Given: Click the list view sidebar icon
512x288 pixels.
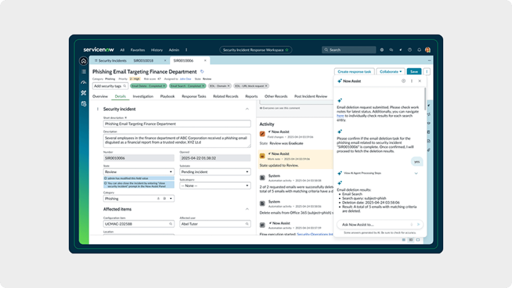Looking at the screenshot, I should pos(83,71).
